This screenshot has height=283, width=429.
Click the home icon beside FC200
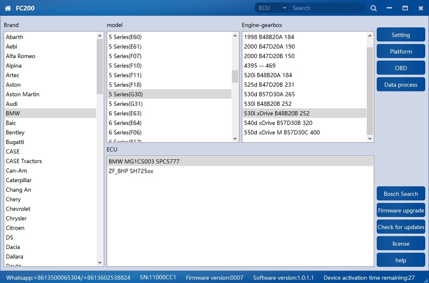[8, 8]
